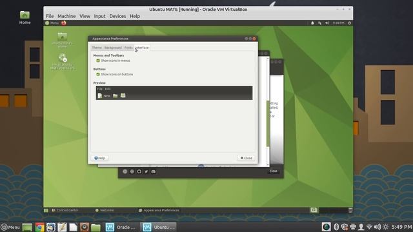Open the Theme tab in Appearance Preferences

click(x=97, y=48)
